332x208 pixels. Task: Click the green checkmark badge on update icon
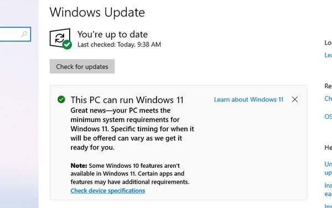coord(68,45)
